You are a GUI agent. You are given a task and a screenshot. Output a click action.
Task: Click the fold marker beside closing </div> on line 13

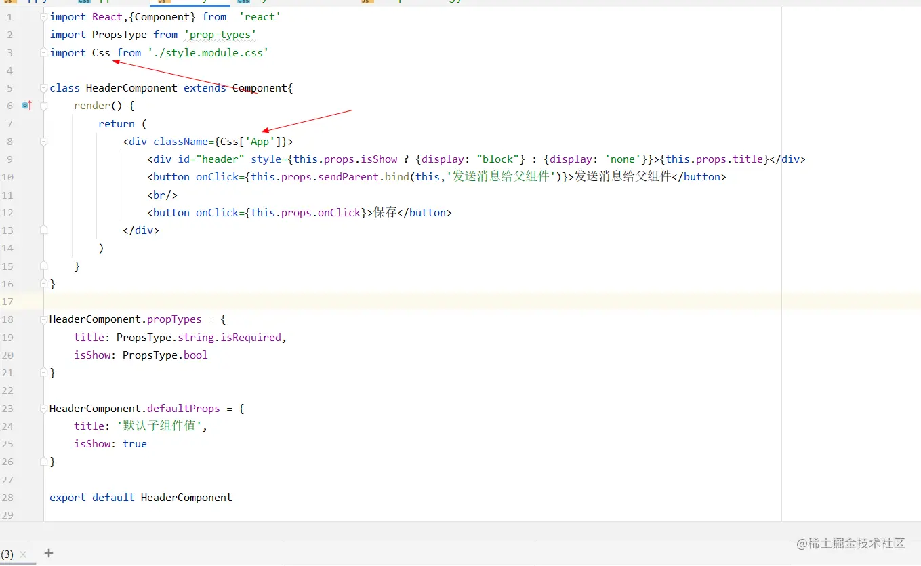44,230
